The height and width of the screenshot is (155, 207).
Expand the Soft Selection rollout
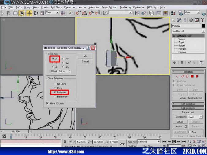pyautogui.click(x=188, y=104)
